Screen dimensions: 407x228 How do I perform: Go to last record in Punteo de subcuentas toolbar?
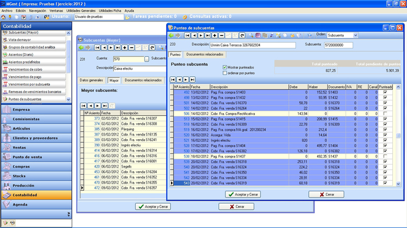tap(208, 35)
